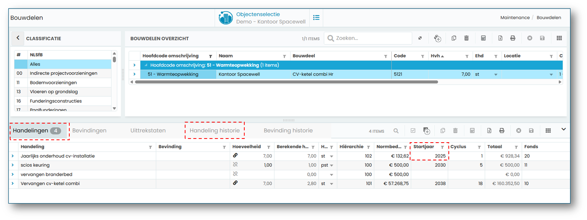Toggle unlinked icon on scios keuring row

(235, 164)
